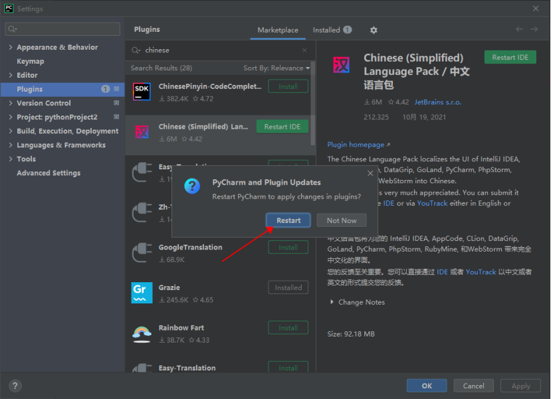Viewport: 551px width, 399px height.
Task: Select the GoogleTranslation plug icon
Action: click(x=142, y=253)
